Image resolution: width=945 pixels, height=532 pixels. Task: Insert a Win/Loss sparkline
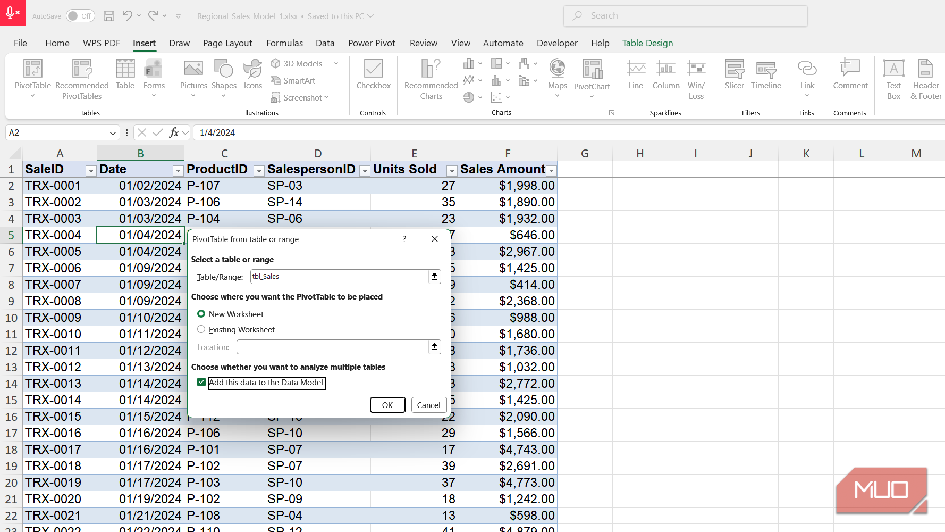pos(696,79)
